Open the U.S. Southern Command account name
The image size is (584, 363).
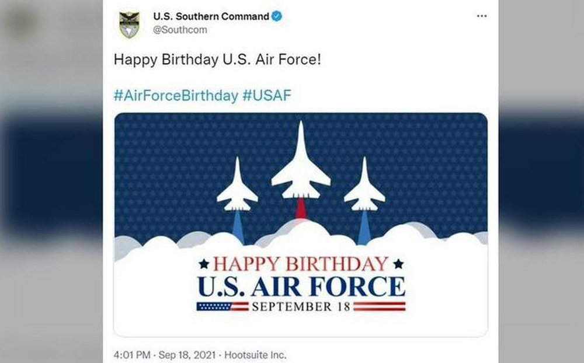(x=211, y=16)
